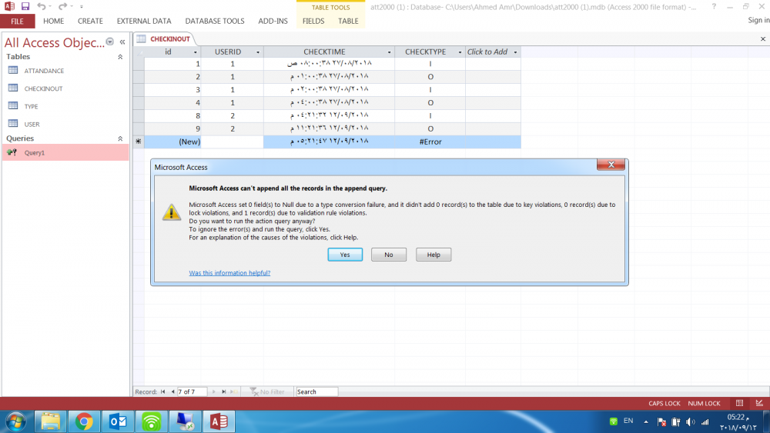Close the CHECKINOUT table document

[762, 38]
